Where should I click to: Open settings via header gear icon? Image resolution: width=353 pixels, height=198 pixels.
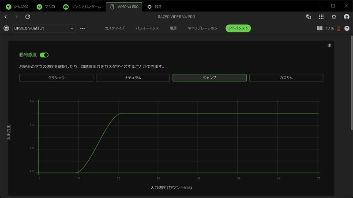pyautogui.click(x=334, y=17)
